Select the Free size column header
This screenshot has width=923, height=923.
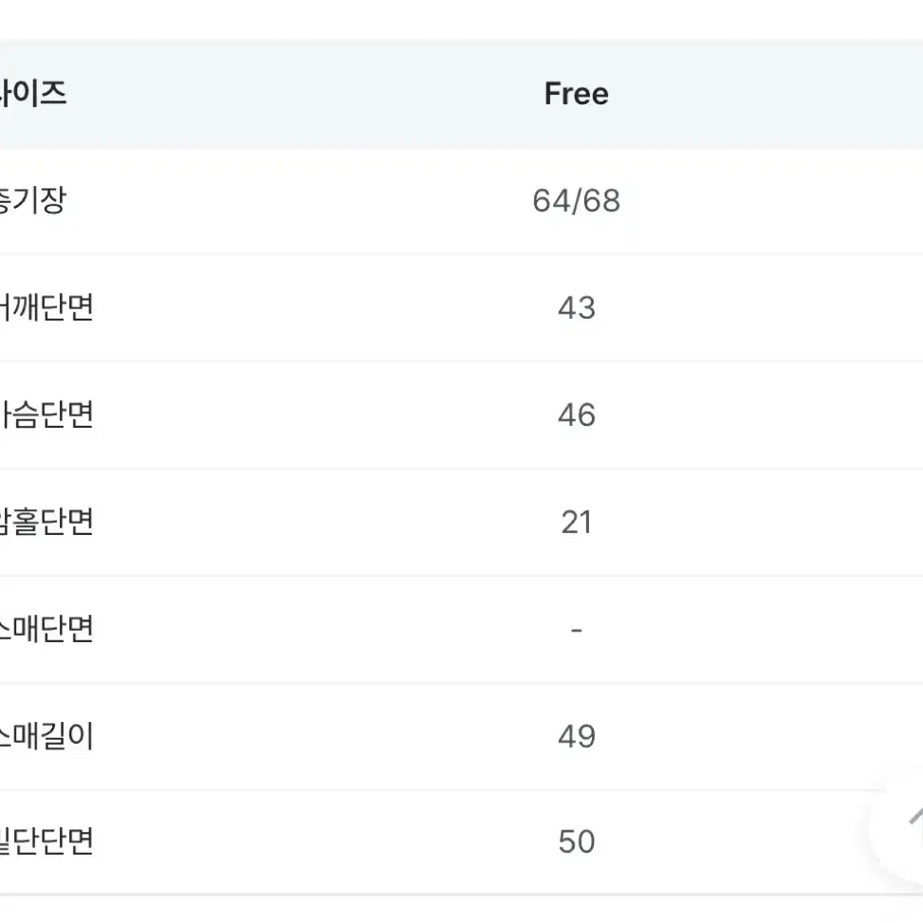pyautogui.click(x=577, y=94)
